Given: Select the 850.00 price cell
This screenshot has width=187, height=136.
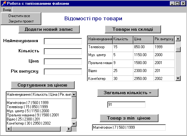Looking at the screenshot, I should click(144, 48).
